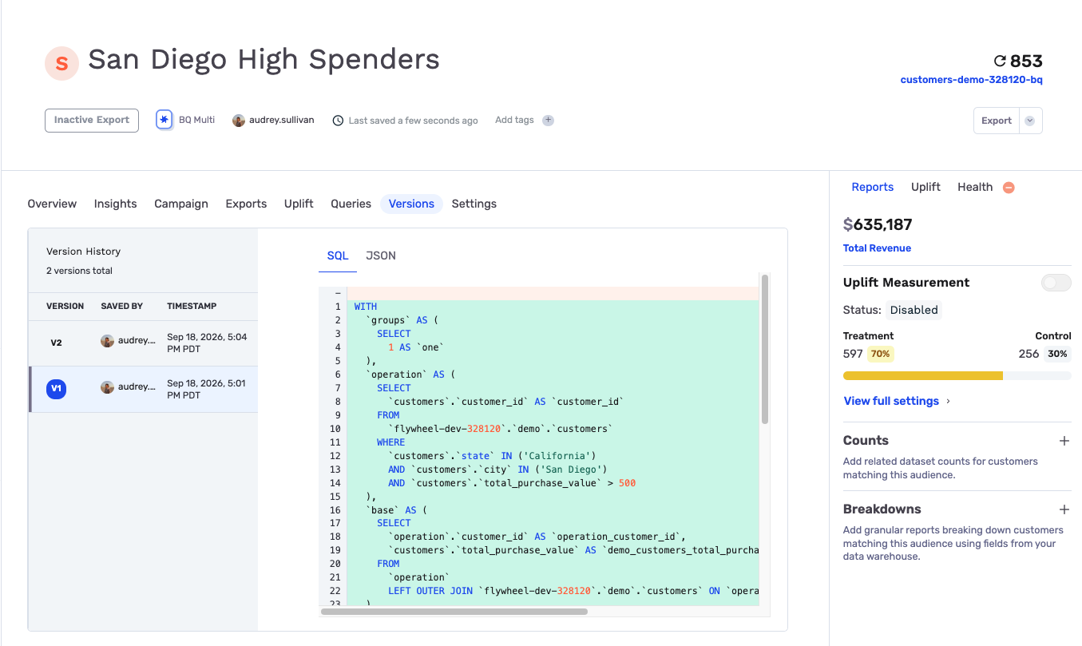This screenshot has width=1082, height=646.
Task: Switch to the JSON tab
Action: click(x=381, y=256)
